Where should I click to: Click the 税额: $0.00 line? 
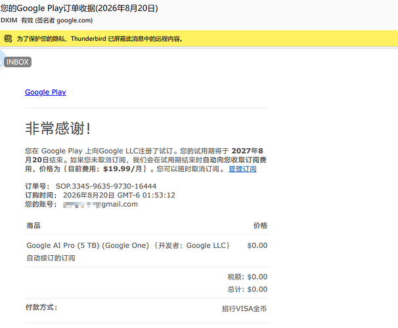(x=247, y=277)
